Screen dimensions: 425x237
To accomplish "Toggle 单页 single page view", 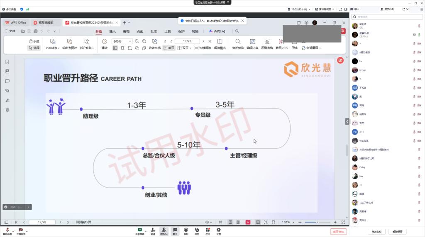I will tap(169, 48).
